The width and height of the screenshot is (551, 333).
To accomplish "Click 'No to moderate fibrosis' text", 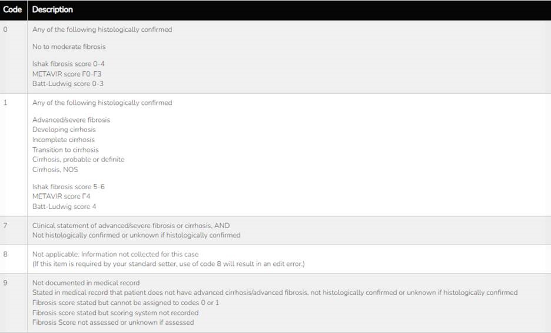I will (x=69, y=47).
